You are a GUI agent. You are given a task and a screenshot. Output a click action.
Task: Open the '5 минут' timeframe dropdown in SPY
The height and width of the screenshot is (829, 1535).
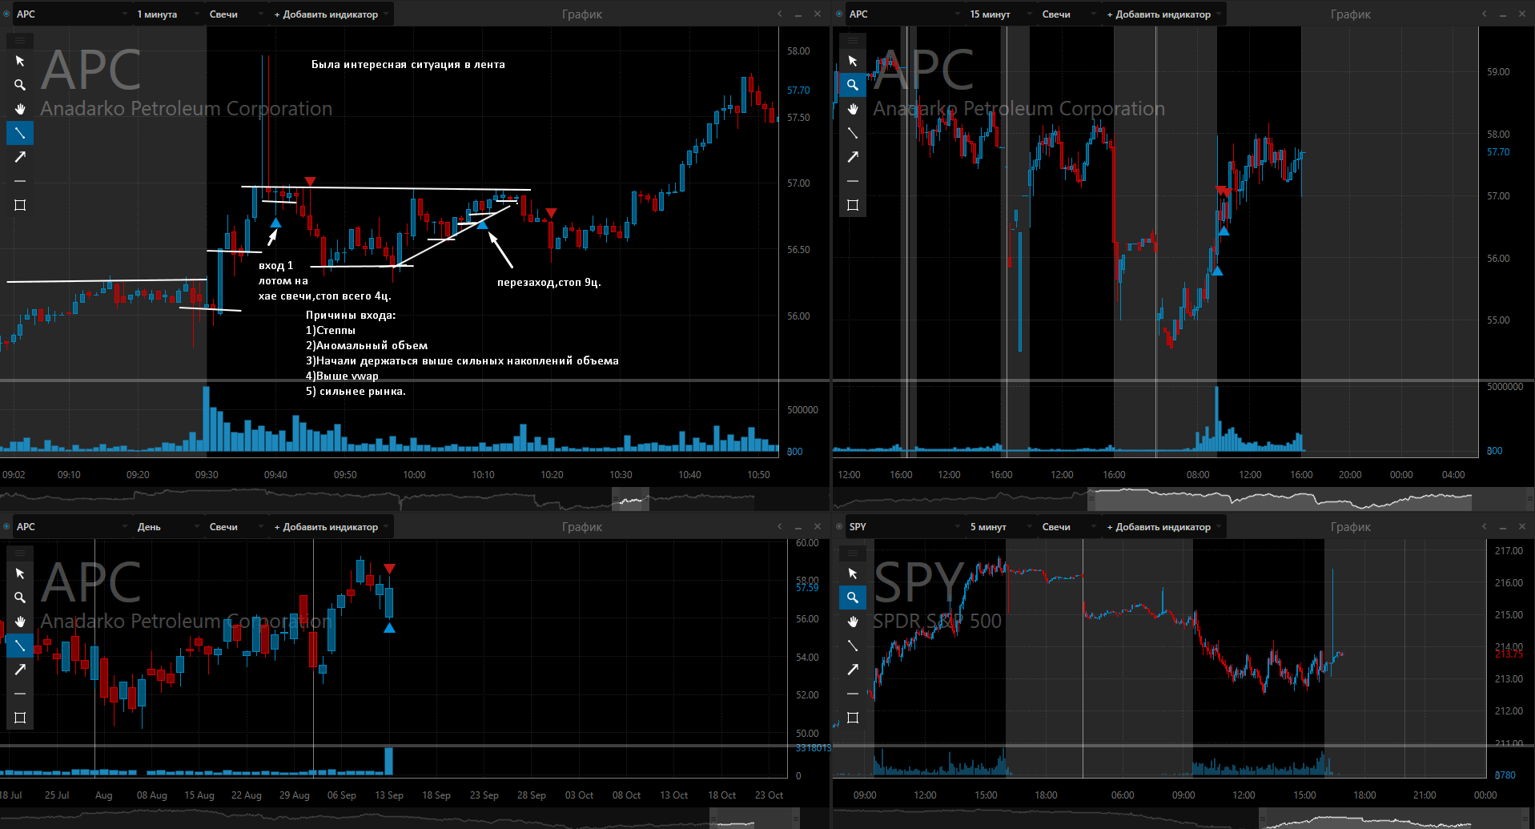[x=1001, y=526]
